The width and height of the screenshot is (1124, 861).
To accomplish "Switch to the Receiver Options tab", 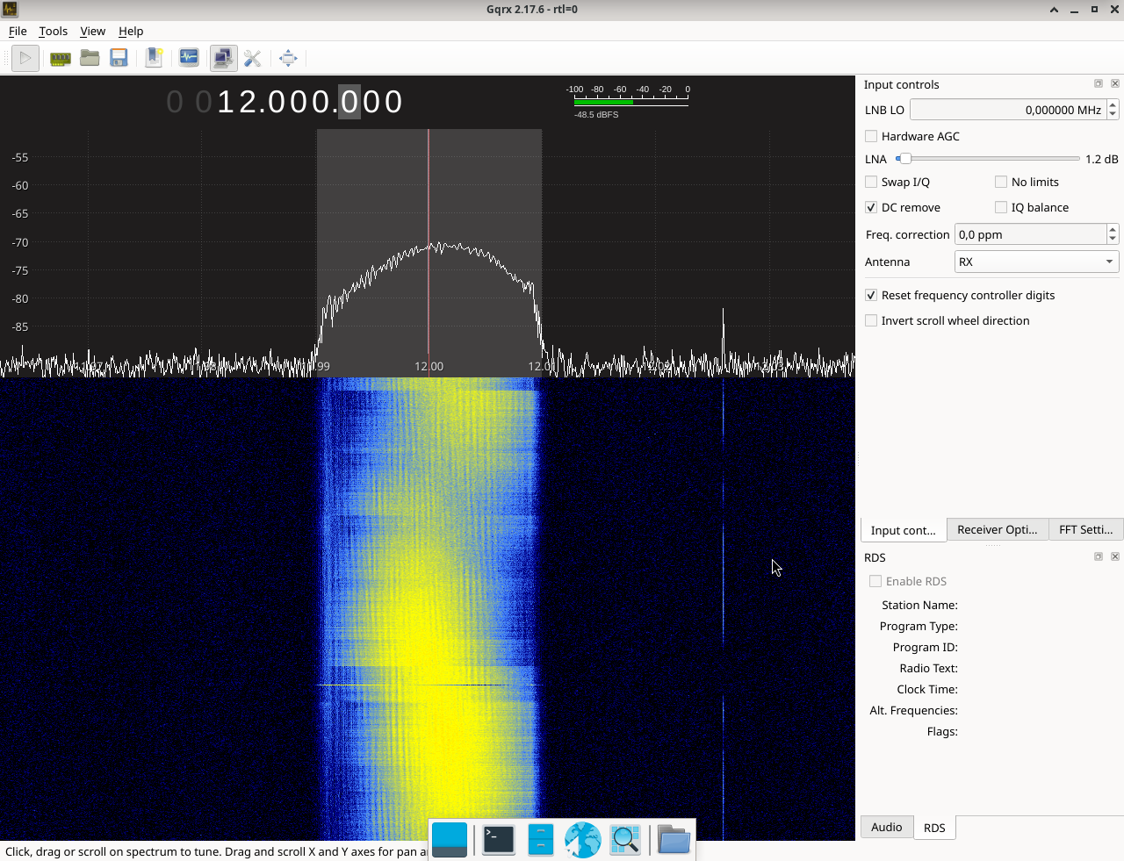I will point(997,529).
